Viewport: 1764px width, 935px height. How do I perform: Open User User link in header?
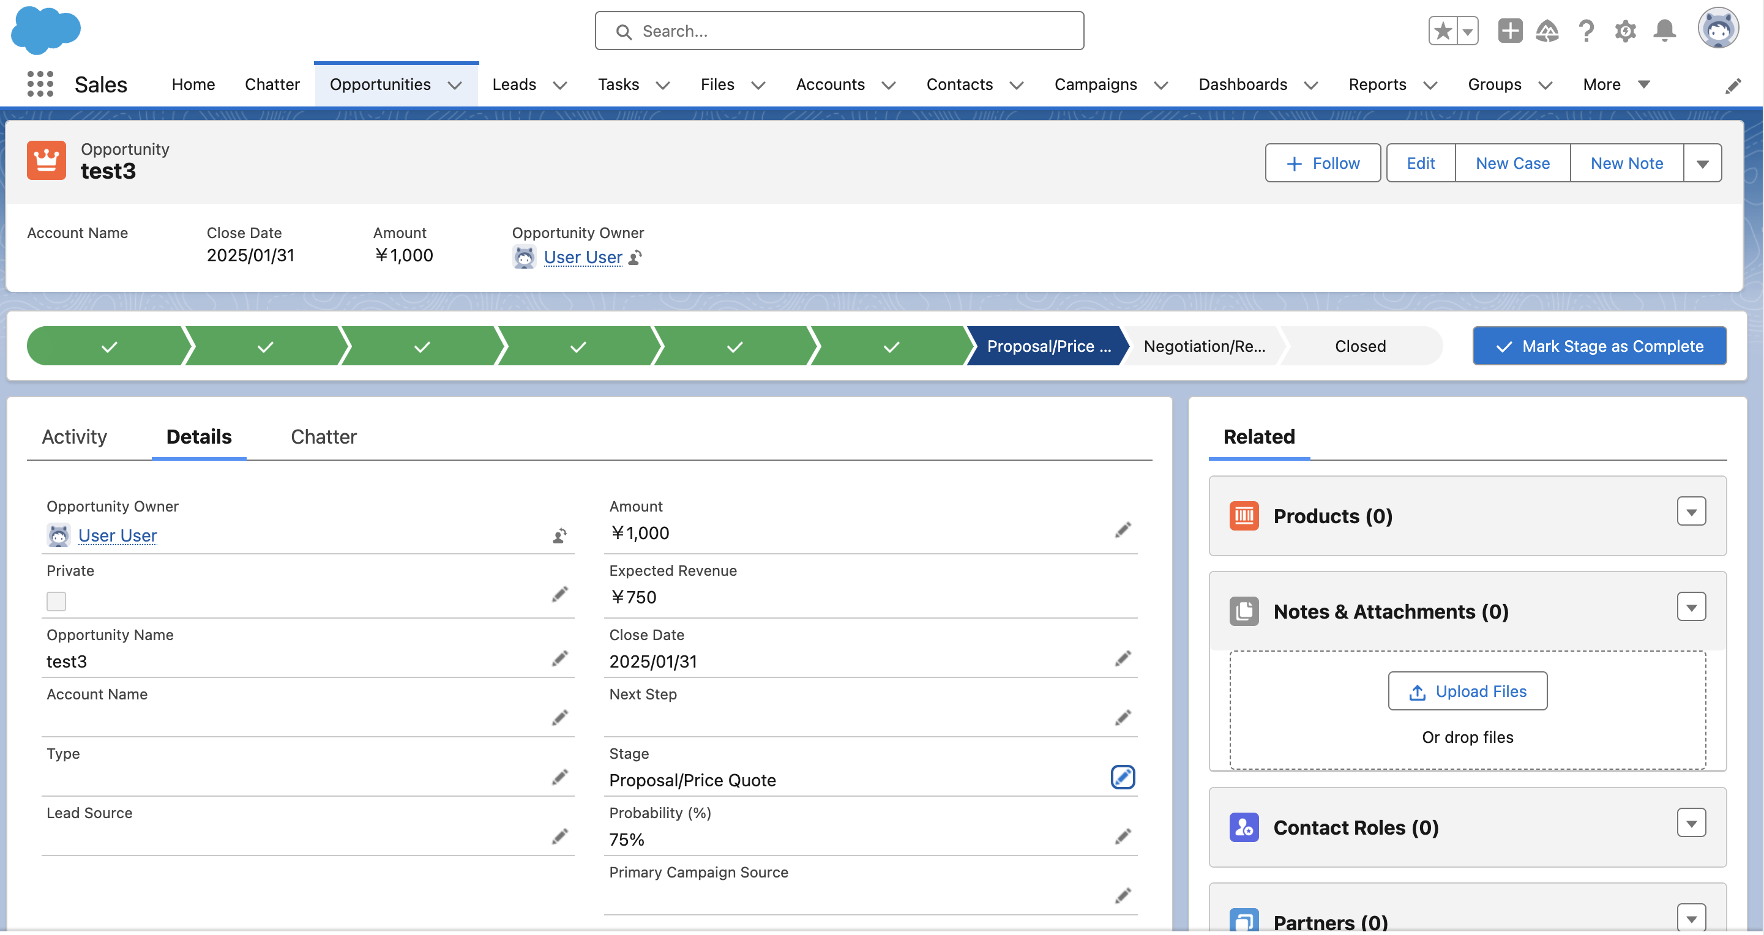583,258
